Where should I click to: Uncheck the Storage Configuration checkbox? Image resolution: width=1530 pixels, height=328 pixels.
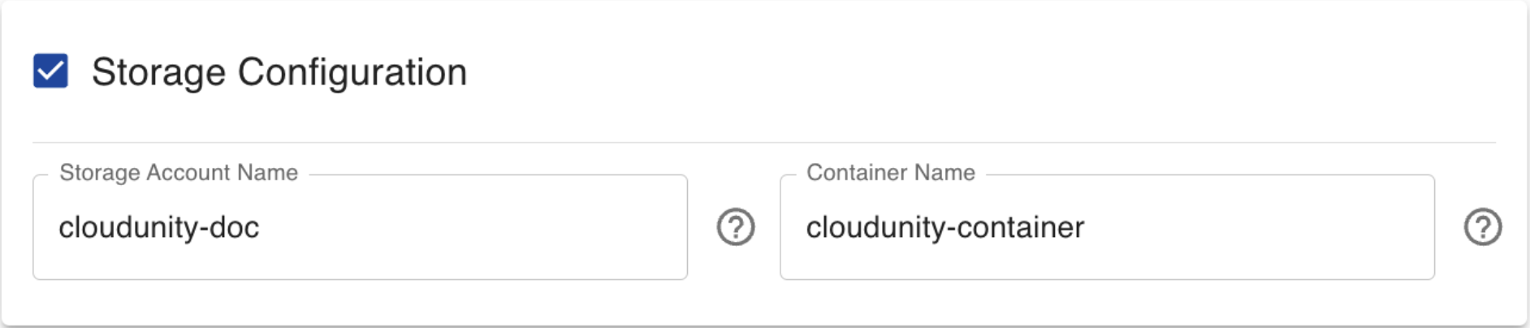tap(50, 71)
